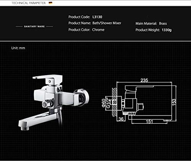
Task: Click the Product Weight label
Action: (147, 30)
